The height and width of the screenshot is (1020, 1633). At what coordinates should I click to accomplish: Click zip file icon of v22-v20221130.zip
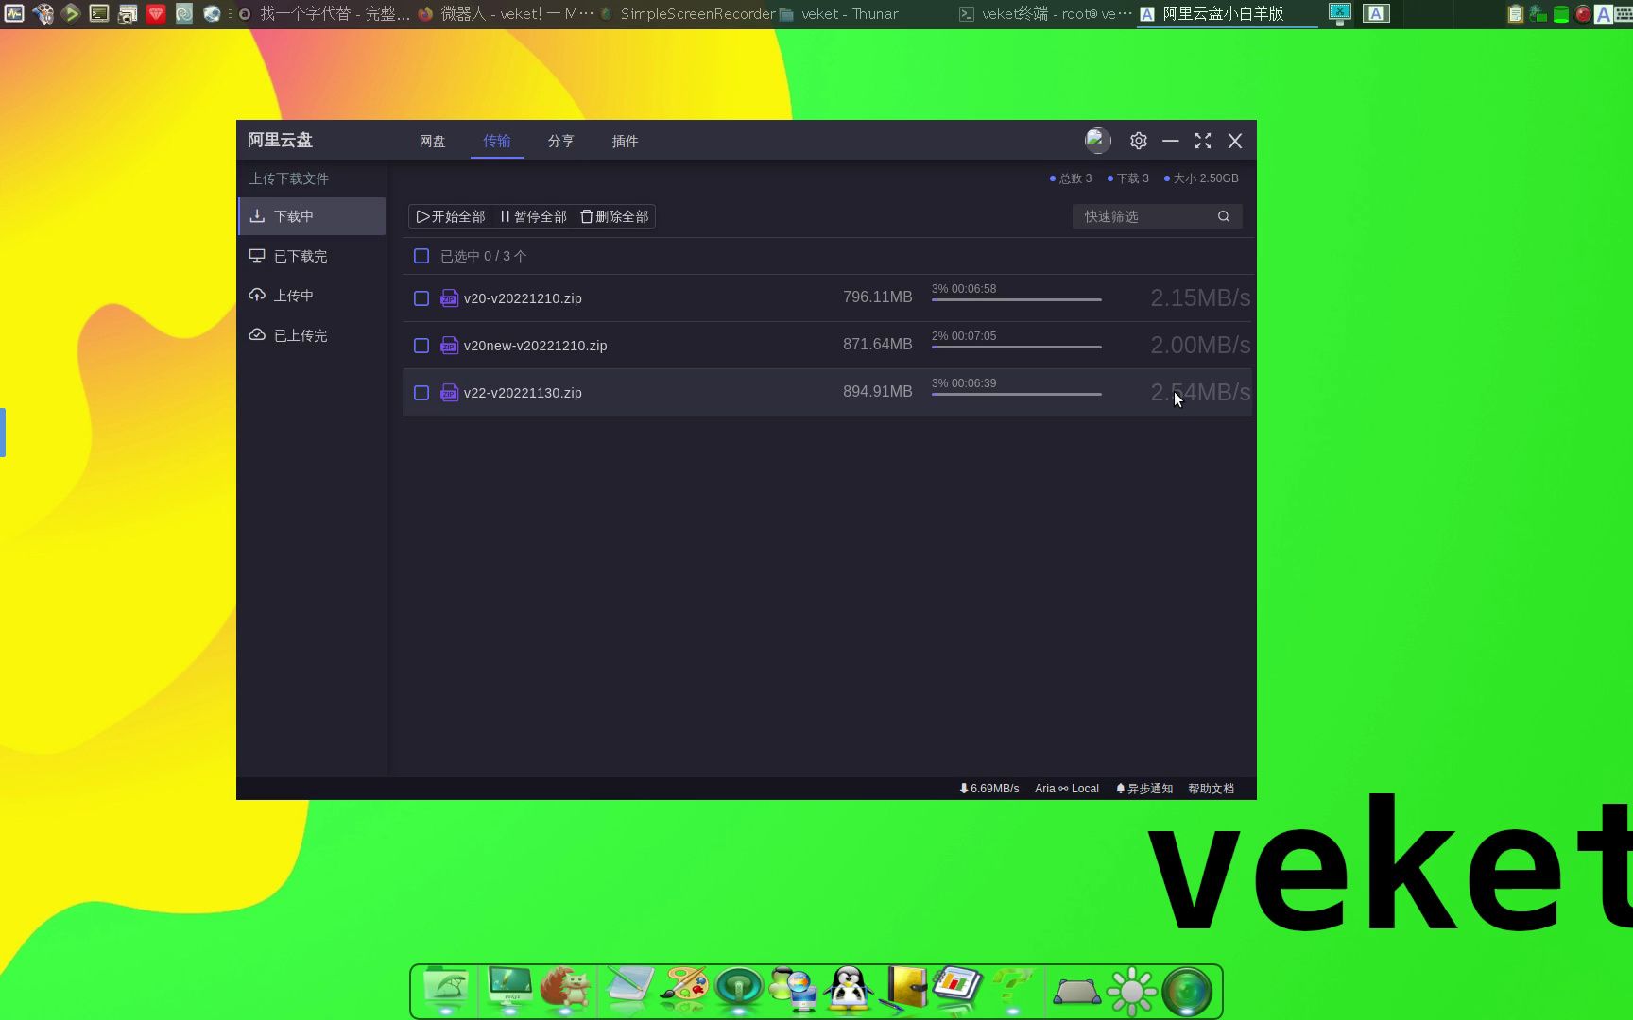449,393
